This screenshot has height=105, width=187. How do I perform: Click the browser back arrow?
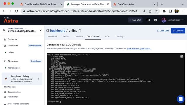click(x=4, y=11)
